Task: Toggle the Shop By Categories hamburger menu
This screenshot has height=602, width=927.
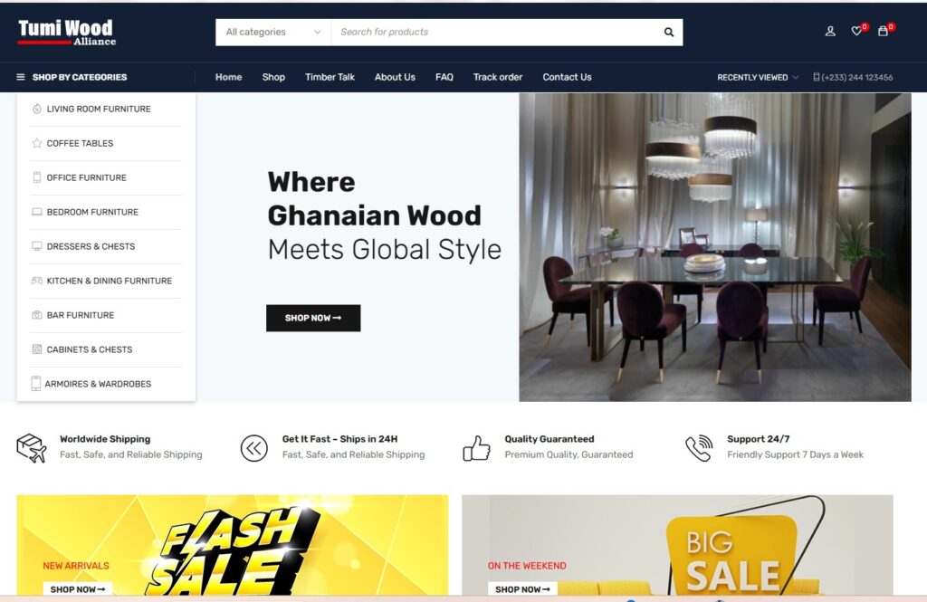Action: [x=21, y=77]
